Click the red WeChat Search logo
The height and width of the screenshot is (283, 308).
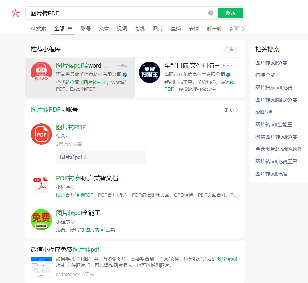tap(16, 13)
